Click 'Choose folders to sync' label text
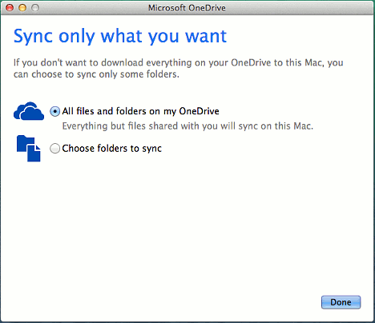Viewport: 375px width, 323px height. coord(111,149)
